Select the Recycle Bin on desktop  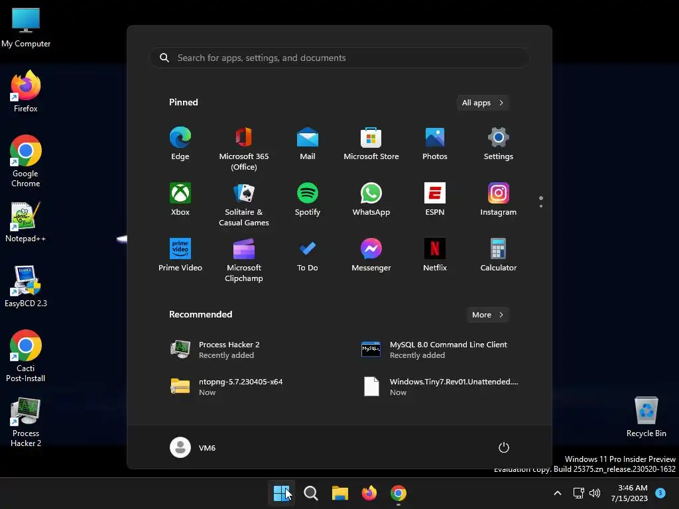[647, 418]
